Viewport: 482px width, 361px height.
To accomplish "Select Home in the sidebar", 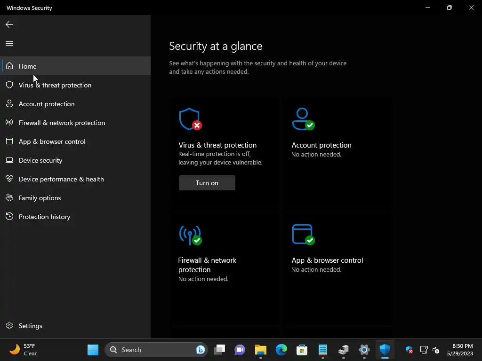I will point(75,66).
